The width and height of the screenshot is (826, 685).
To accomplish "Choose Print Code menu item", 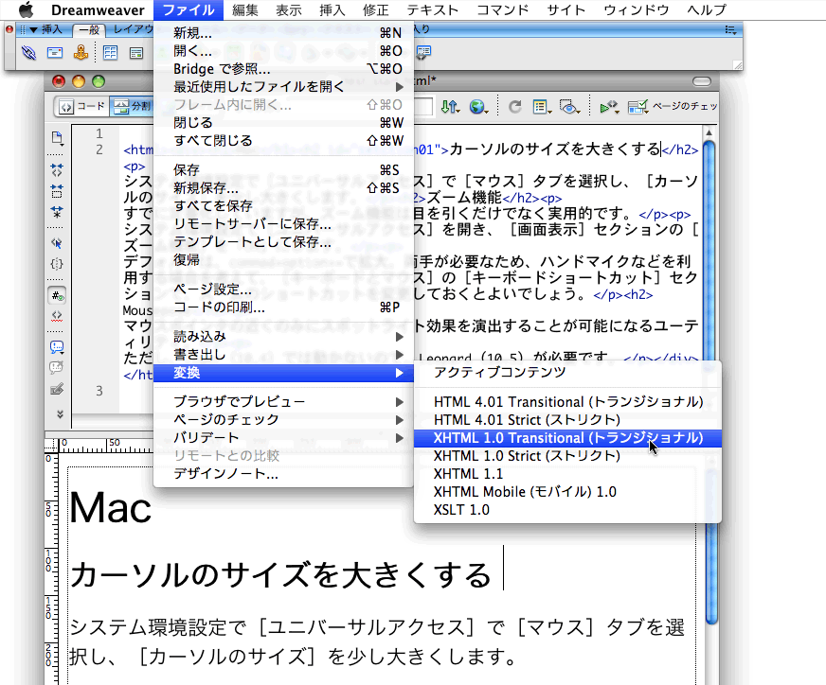I will point(283,307).
